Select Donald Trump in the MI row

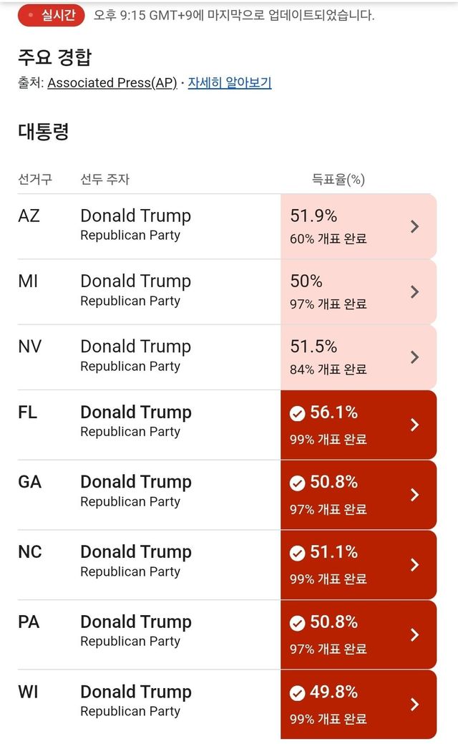coord(135,281)
